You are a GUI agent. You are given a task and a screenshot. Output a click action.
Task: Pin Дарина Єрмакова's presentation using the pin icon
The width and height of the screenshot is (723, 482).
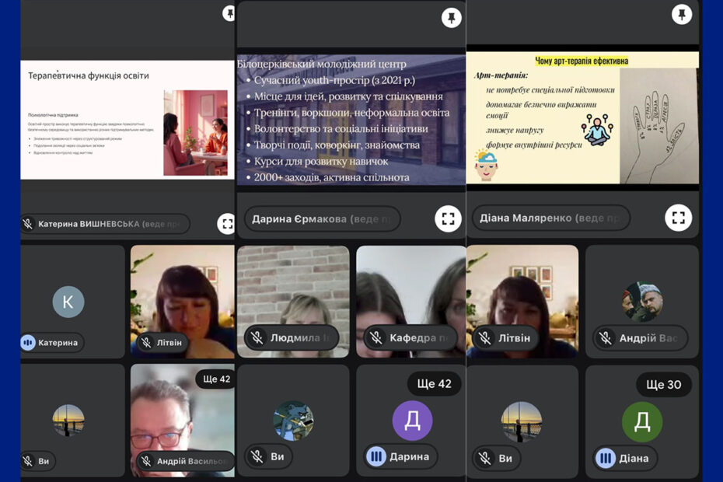pos(451,18)
